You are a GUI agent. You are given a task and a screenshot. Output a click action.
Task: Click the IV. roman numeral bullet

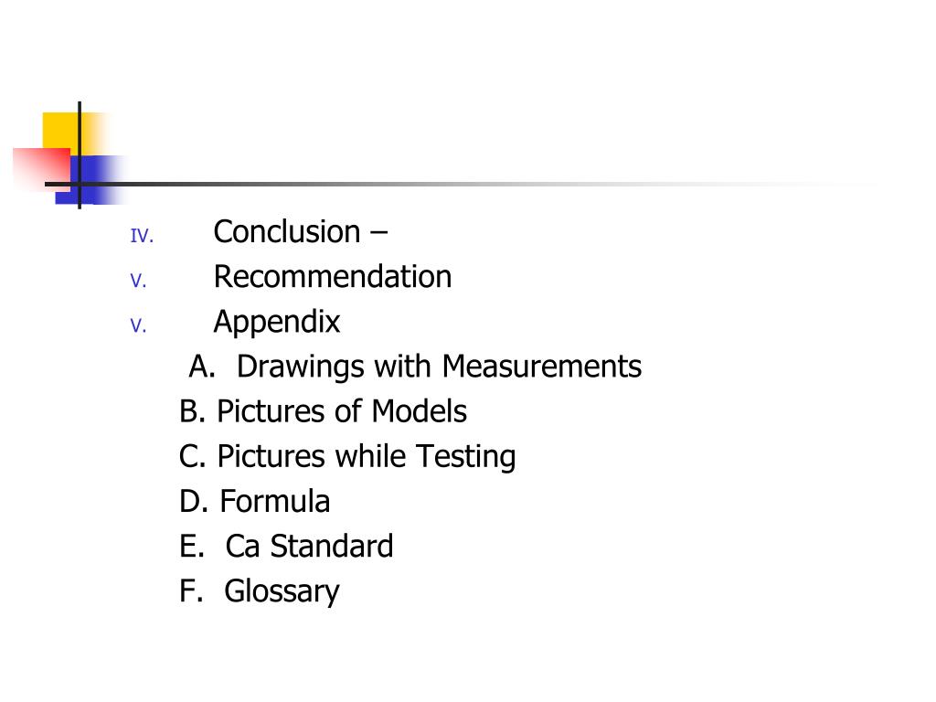142,236
